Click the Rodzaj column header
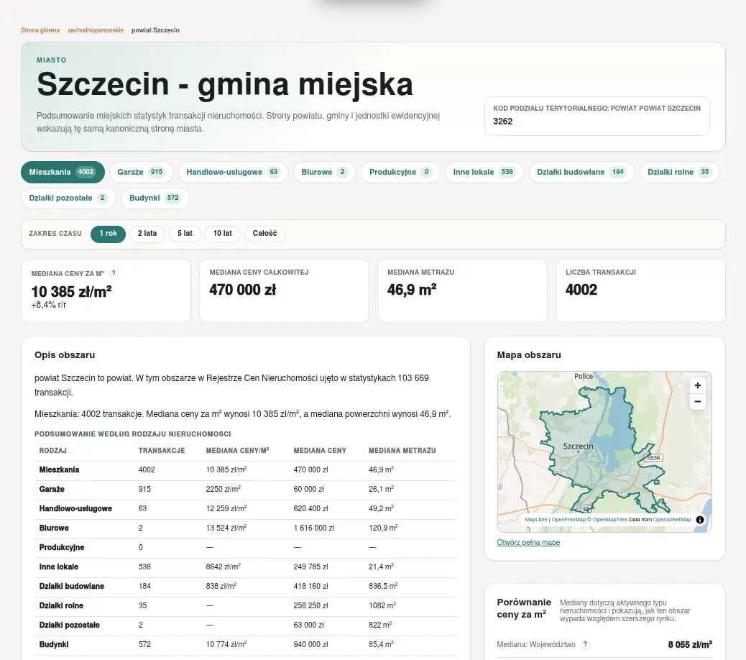 coord(52,451)
